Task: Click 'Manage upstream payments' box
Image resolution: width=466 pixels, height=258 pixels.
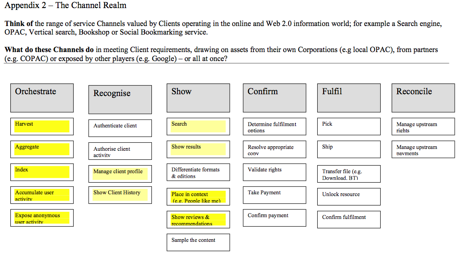Action: tap(423, 149)
